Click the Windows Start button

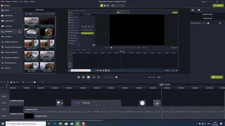[3, 124]
